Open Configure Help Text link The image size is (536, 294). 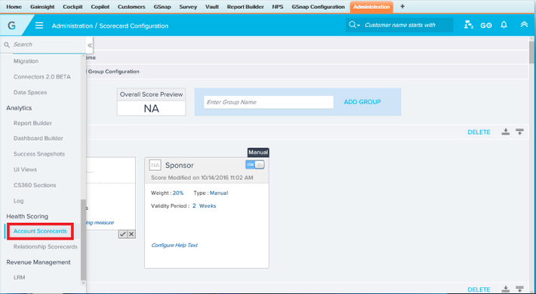tap(174, 245)
